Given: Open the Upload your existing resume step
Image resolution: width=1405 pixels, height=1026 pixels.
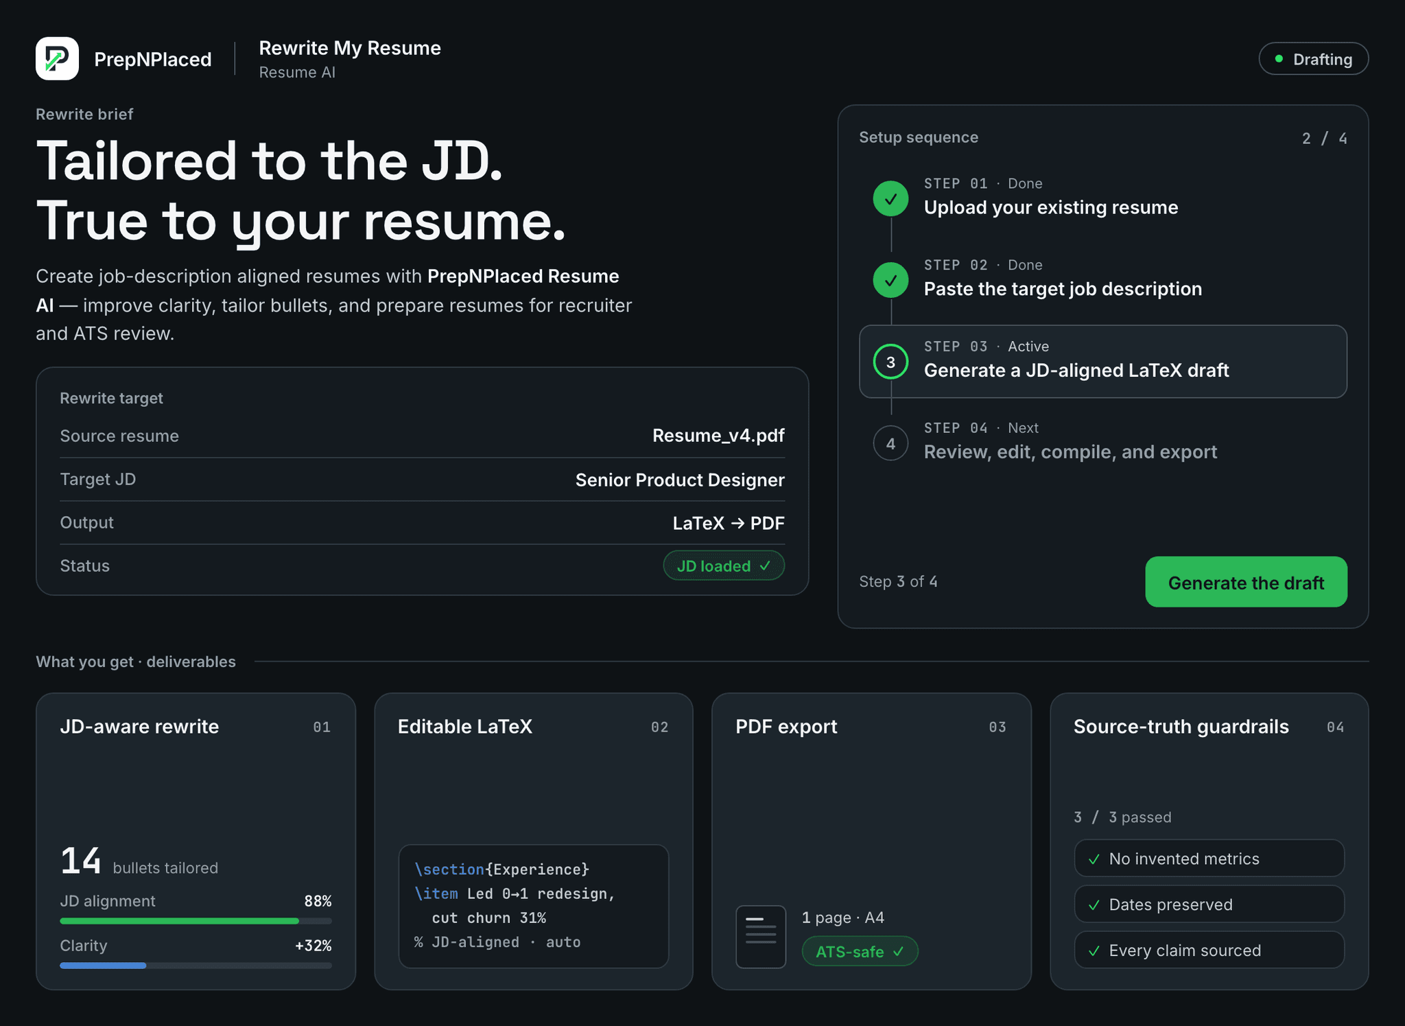Looking at the screenshot, I should point(1102,198).
